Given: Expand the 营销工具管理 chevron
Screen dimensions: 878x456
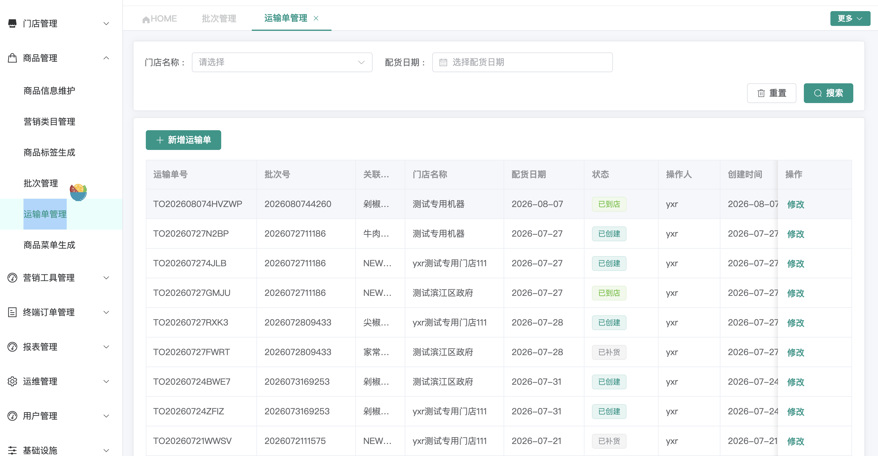Looking at the screenshot, I should (x=106, y=278).
